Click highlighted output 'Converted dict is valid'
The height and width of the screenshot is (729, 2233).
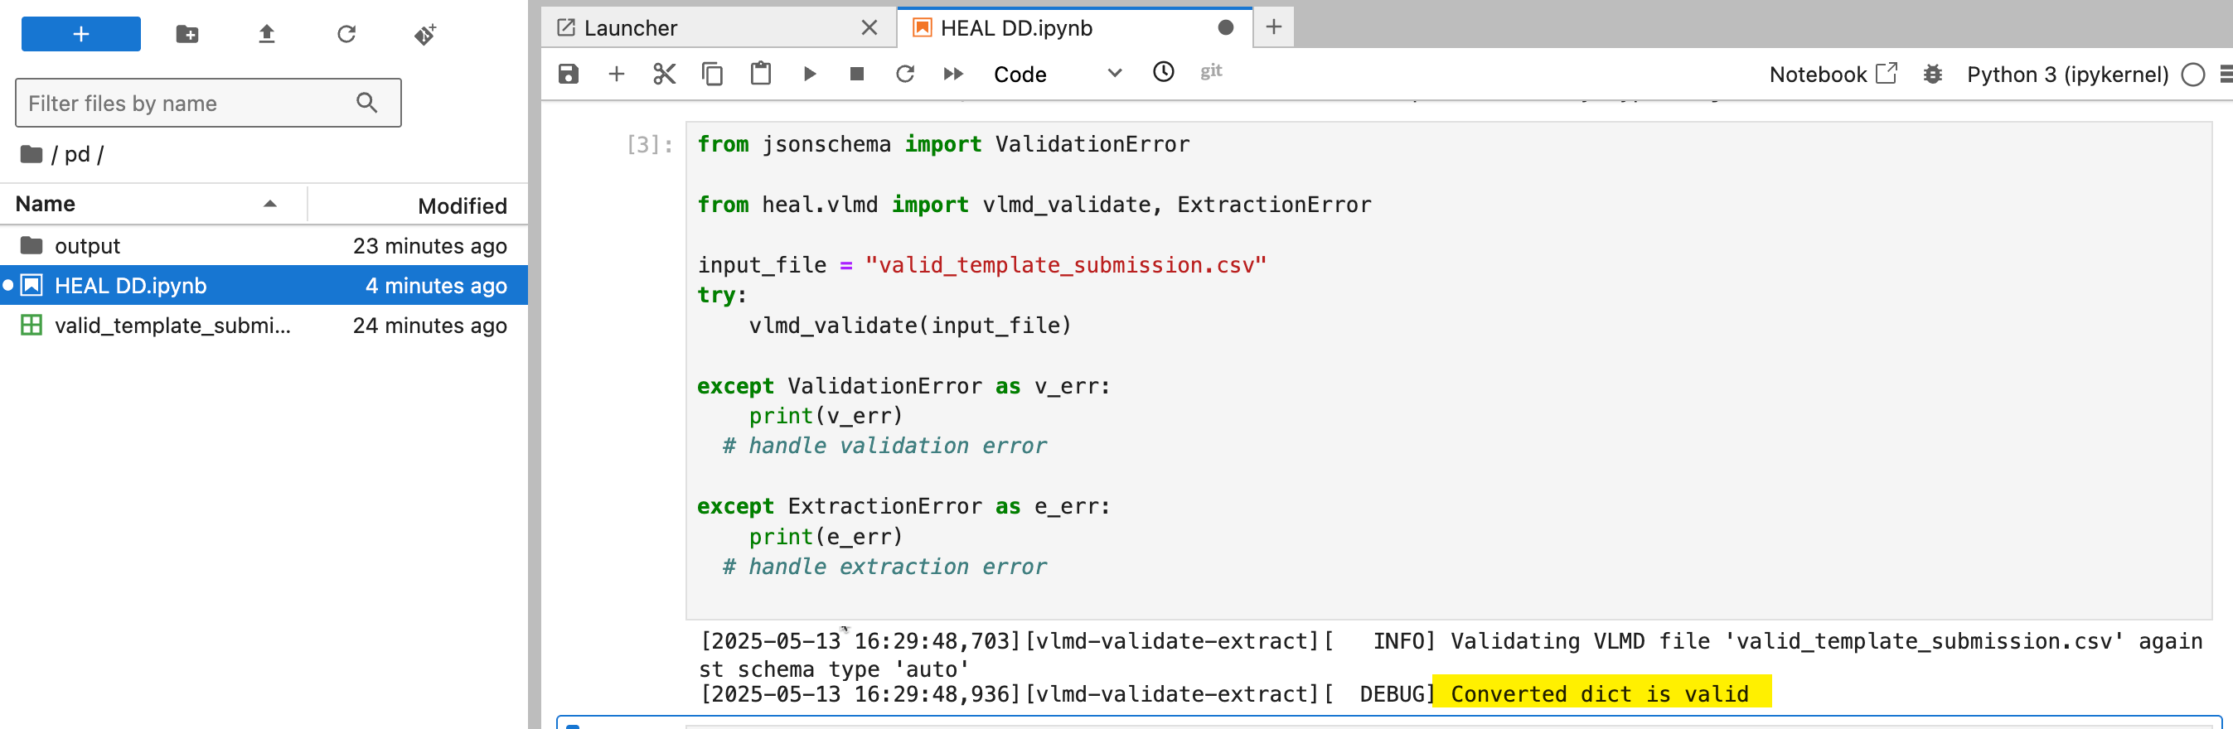[x=1600, y=693]
